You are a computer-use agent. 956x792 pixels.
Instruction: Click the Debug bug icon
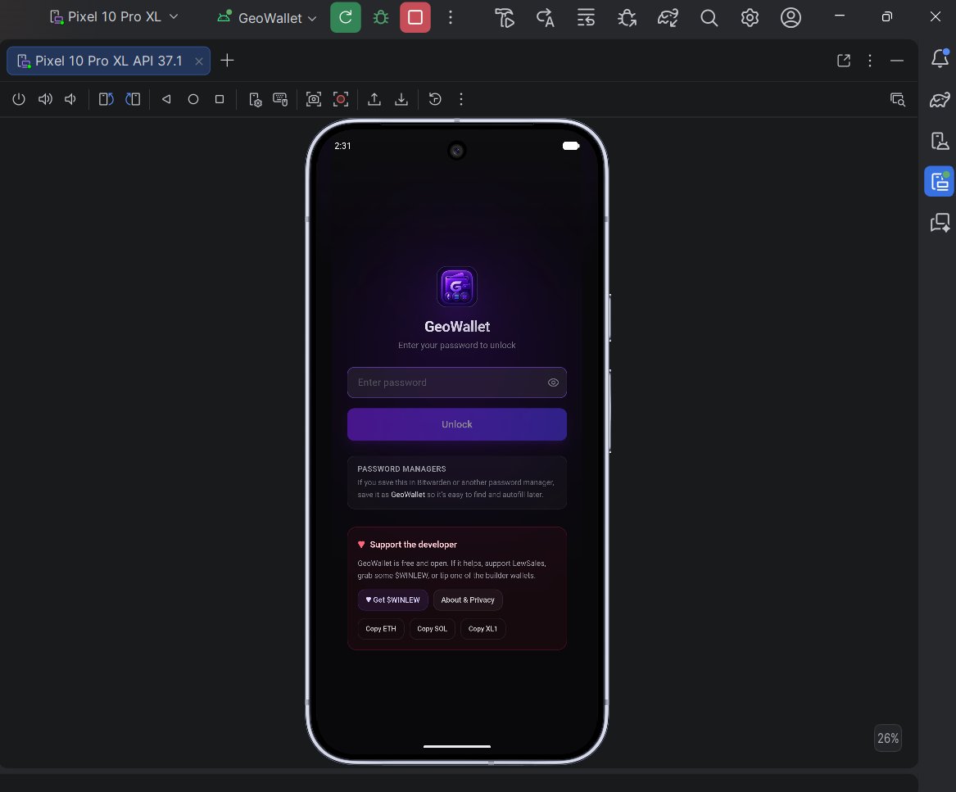(x=380, y=17)
